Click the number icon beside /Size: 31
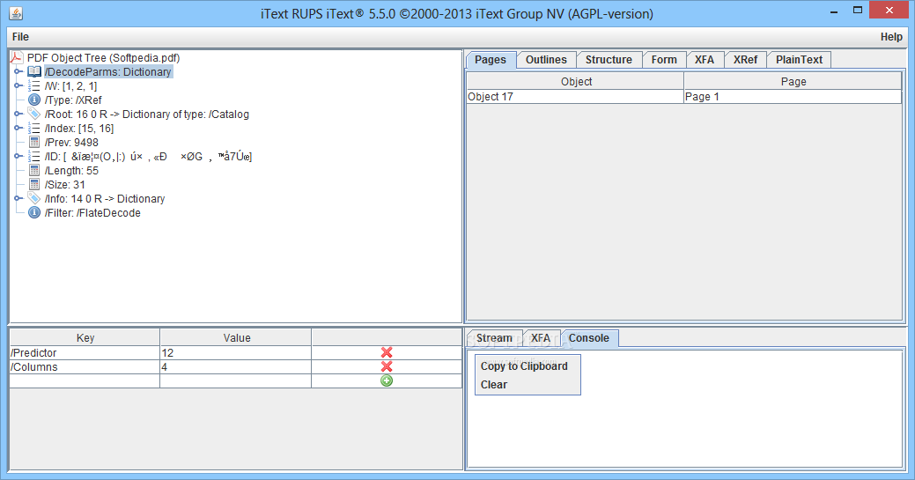 pos(34,185)
